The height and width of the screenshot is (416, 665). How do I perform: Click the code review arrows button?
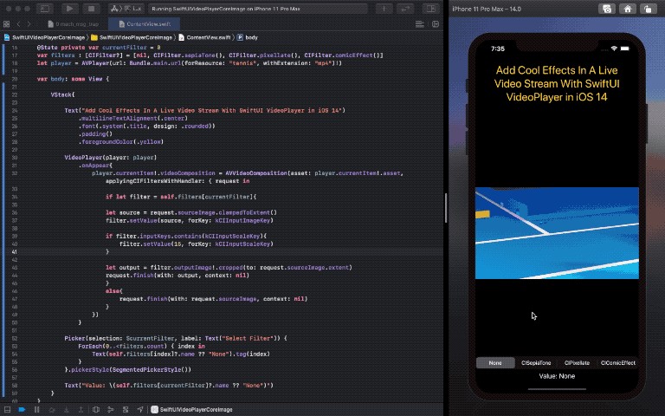tap(406, 9)
